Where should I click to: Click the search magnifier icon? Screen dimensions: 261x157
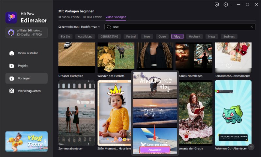[109, 27]
